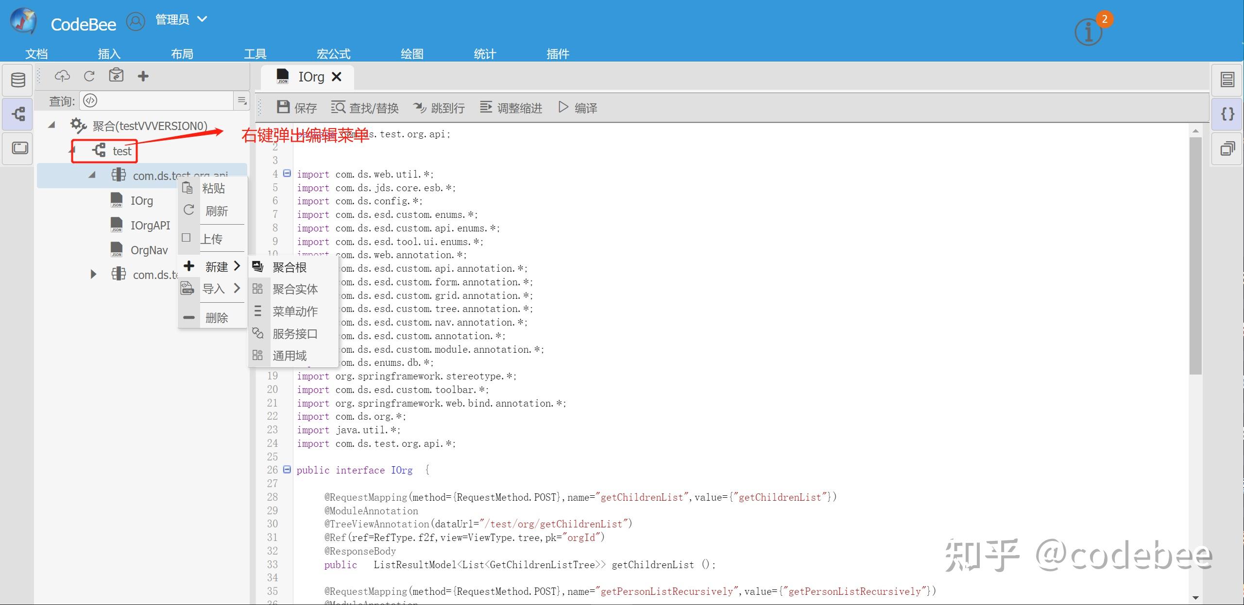Click the bottom panel icon in the left sidebar

click(x=17, y=148)
